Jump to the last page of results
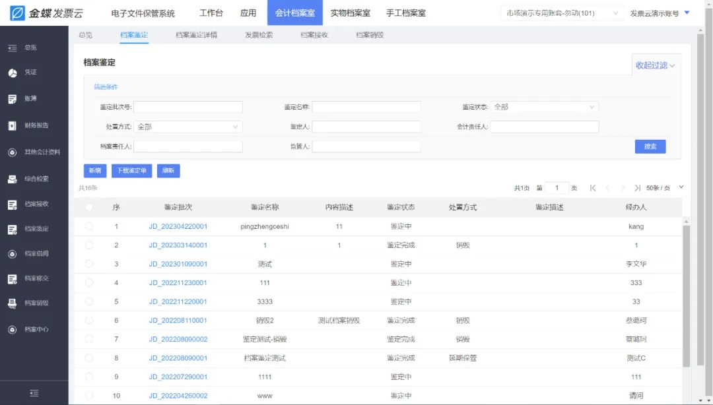The height and width of the screenshot is (405, 713). pyautogui.click(x=638, y=188)
